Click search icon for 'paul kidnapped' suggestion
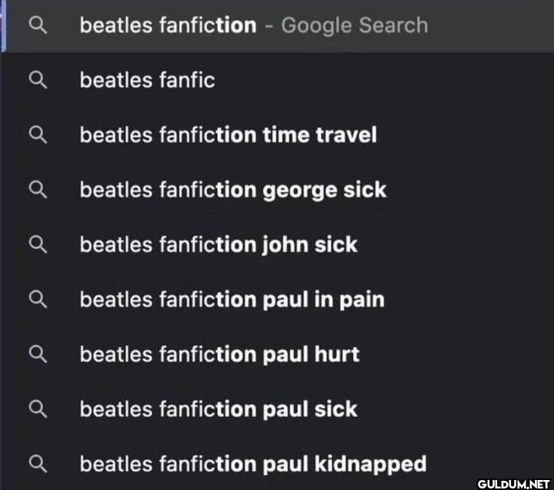Screen dimensions: 554x490 [x=38, y=464]
